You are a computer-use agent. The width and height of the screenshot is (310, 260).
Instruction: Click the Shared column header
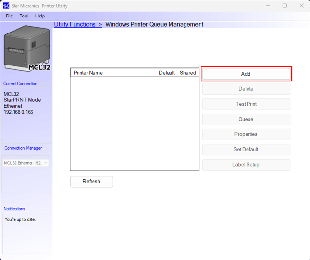coord(188,73)
